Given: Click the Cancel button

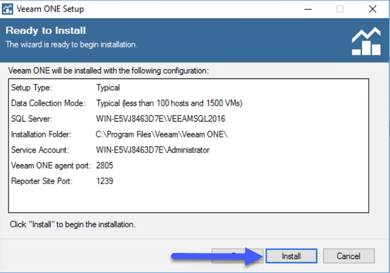Looking at the screenshot, I should (349, 256).
